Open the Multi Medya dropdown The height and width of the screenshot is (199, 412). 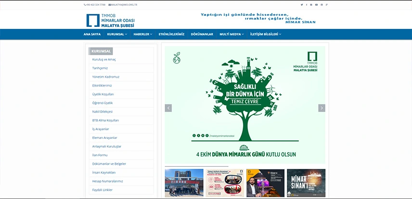[x=232, y=34]
